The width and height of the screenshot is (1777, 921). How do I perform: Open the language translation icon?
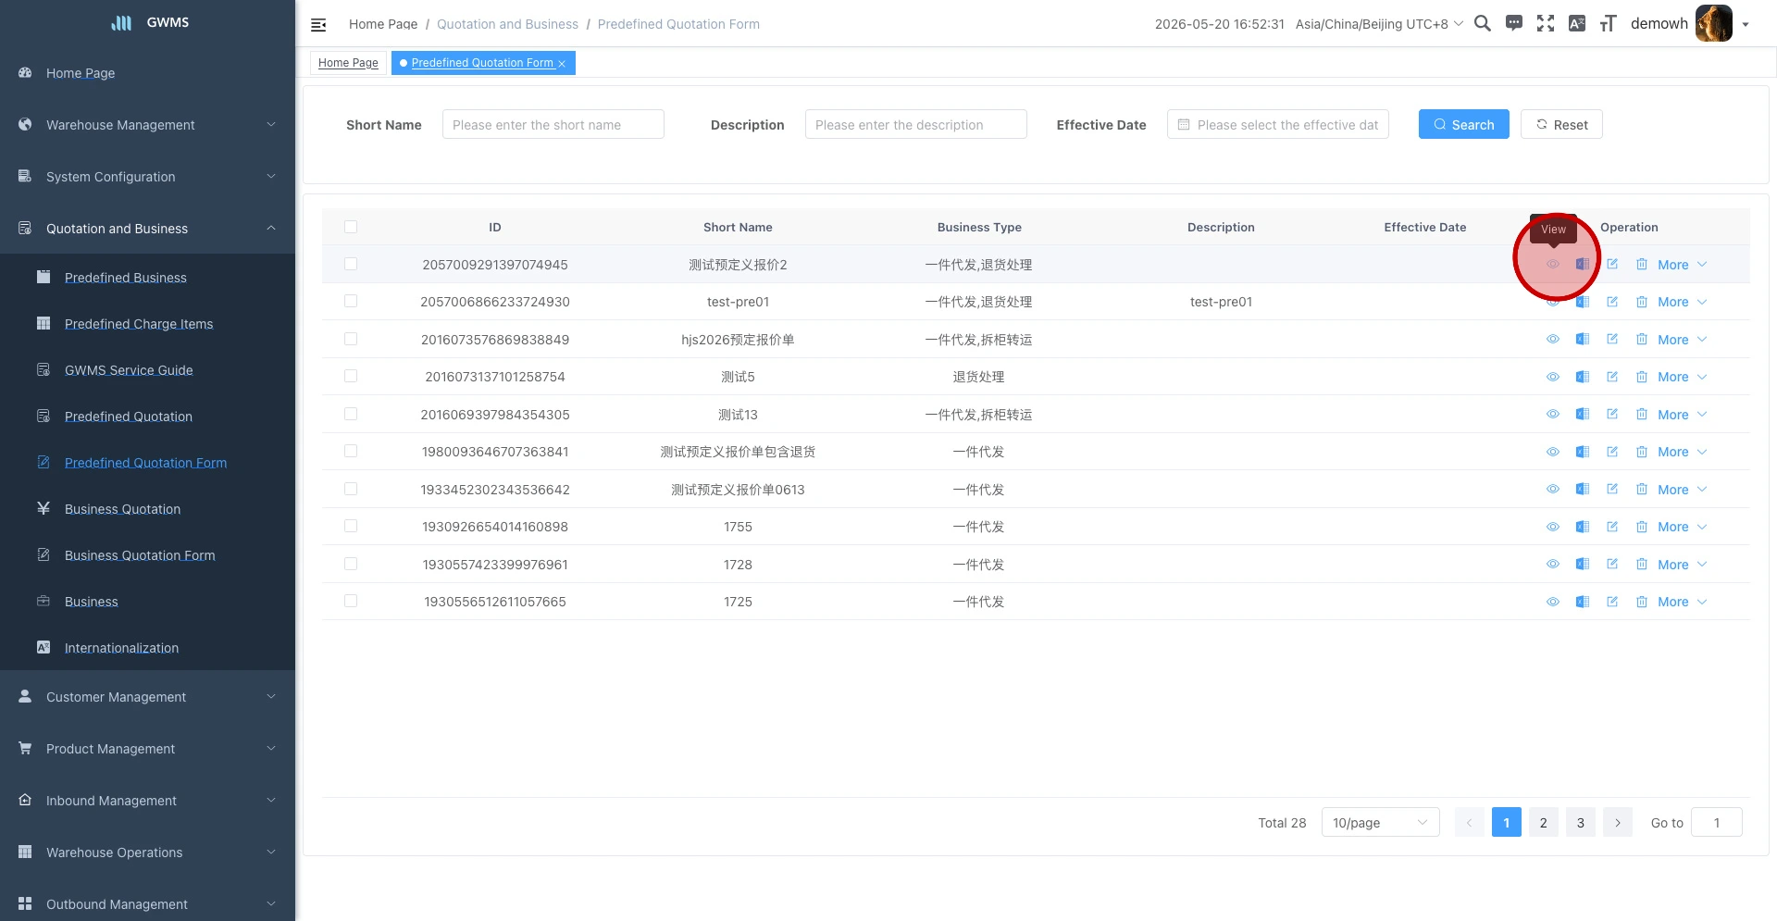pos(1577,23)
